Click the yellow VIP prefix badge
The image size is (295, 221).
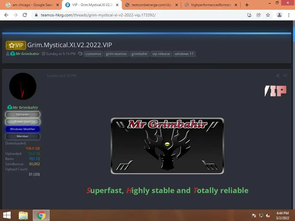pyautogui.click(x=16, y=45)
